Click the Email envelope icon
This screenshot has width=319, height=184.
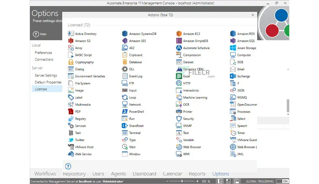pos(233,69)
